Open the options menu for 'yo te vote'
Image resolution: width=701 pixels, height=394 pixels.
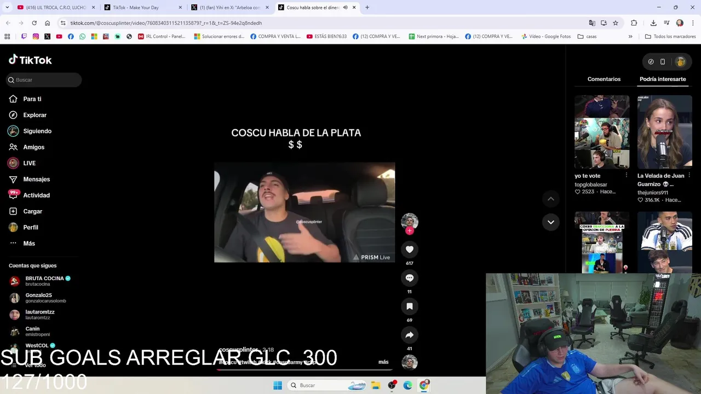(627, 176)
